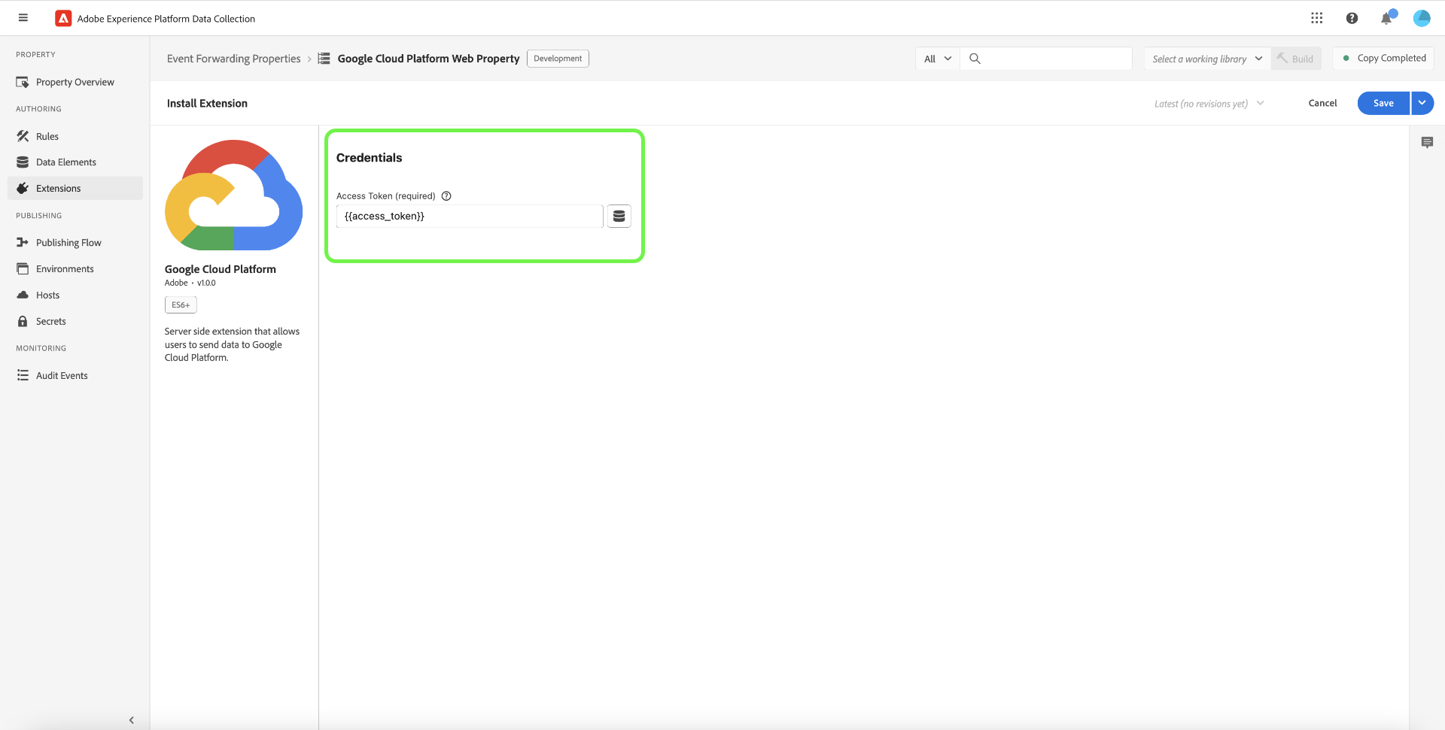This screenshot has height=730, width=1445.
Task: Click the Access Token input field
Action: coord(470,217)
